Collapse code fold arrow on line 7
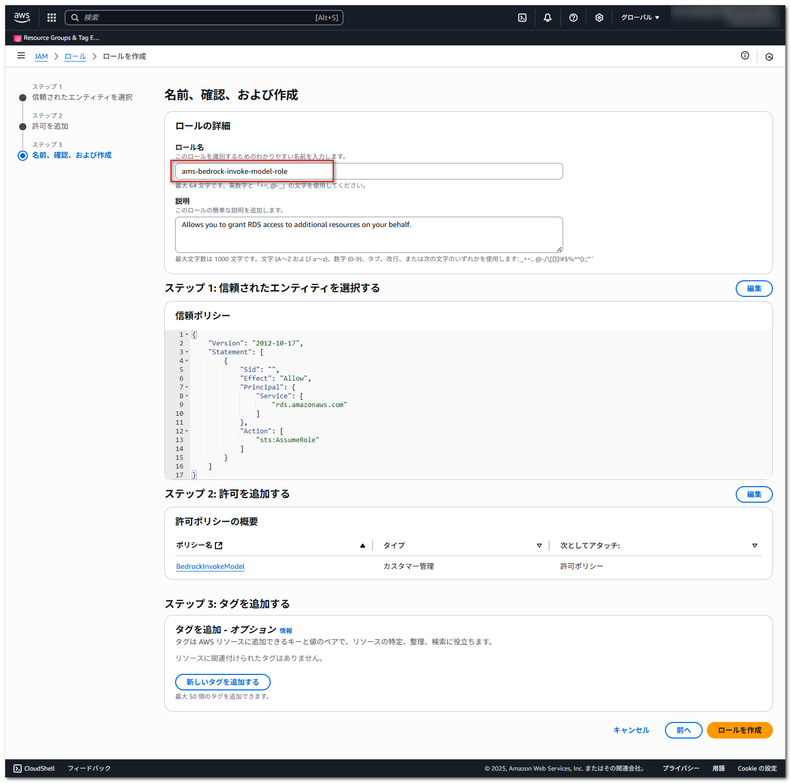Screen dimensions: 791x783 (187, 387)
